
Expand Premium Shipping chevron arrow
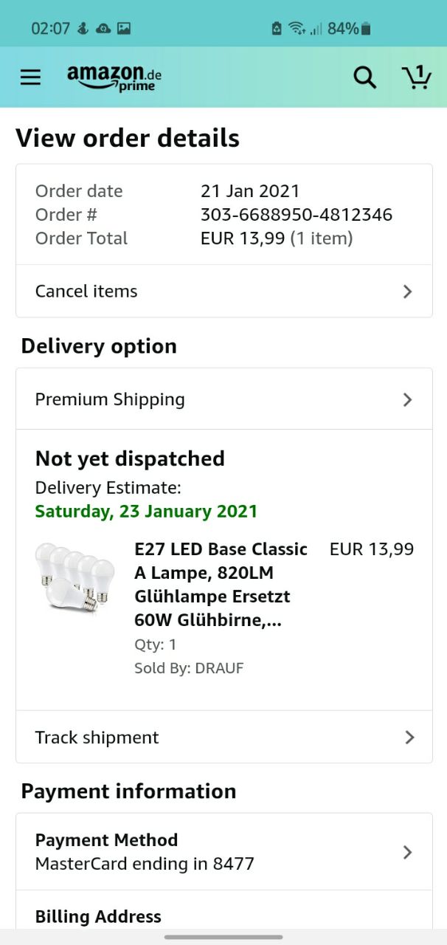407,400
